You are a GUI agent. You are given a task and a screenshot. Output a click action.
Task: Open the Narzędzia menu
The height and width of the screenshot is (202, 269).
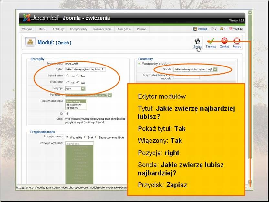(x=124, y=29)
